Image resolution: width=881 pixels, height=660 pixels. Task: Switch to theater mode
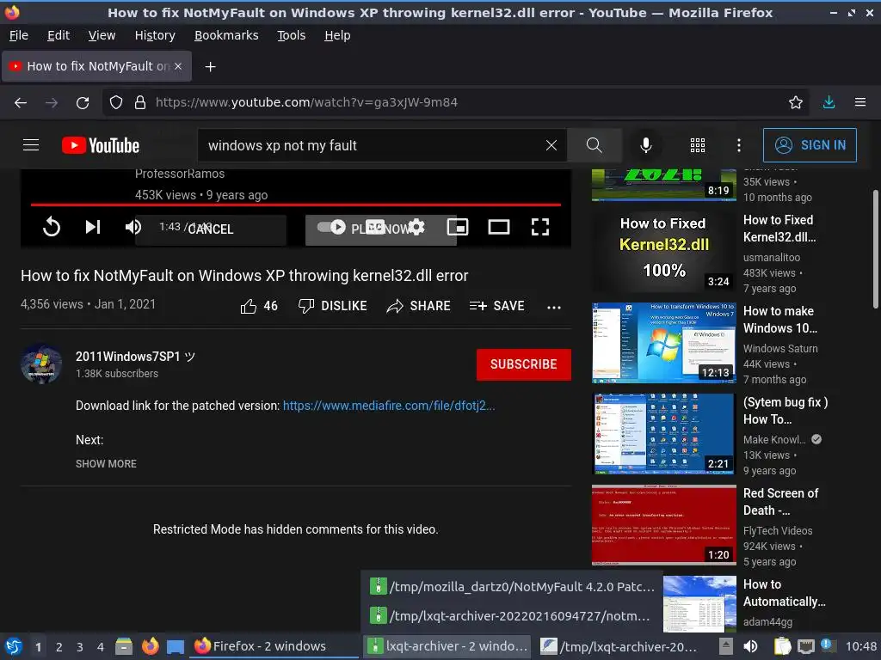pos(498,227)
